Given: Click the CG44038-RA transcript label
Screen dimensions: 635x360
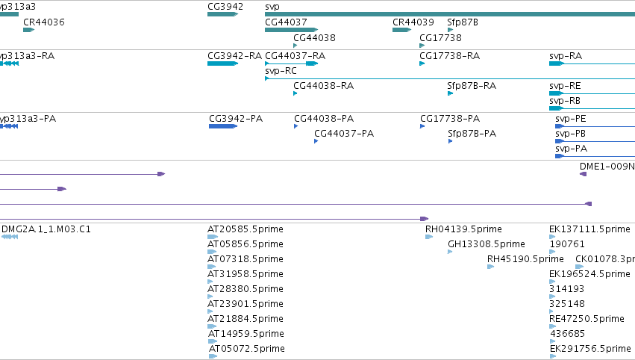Looking at the screenshot, I should [x=323, y=86].
